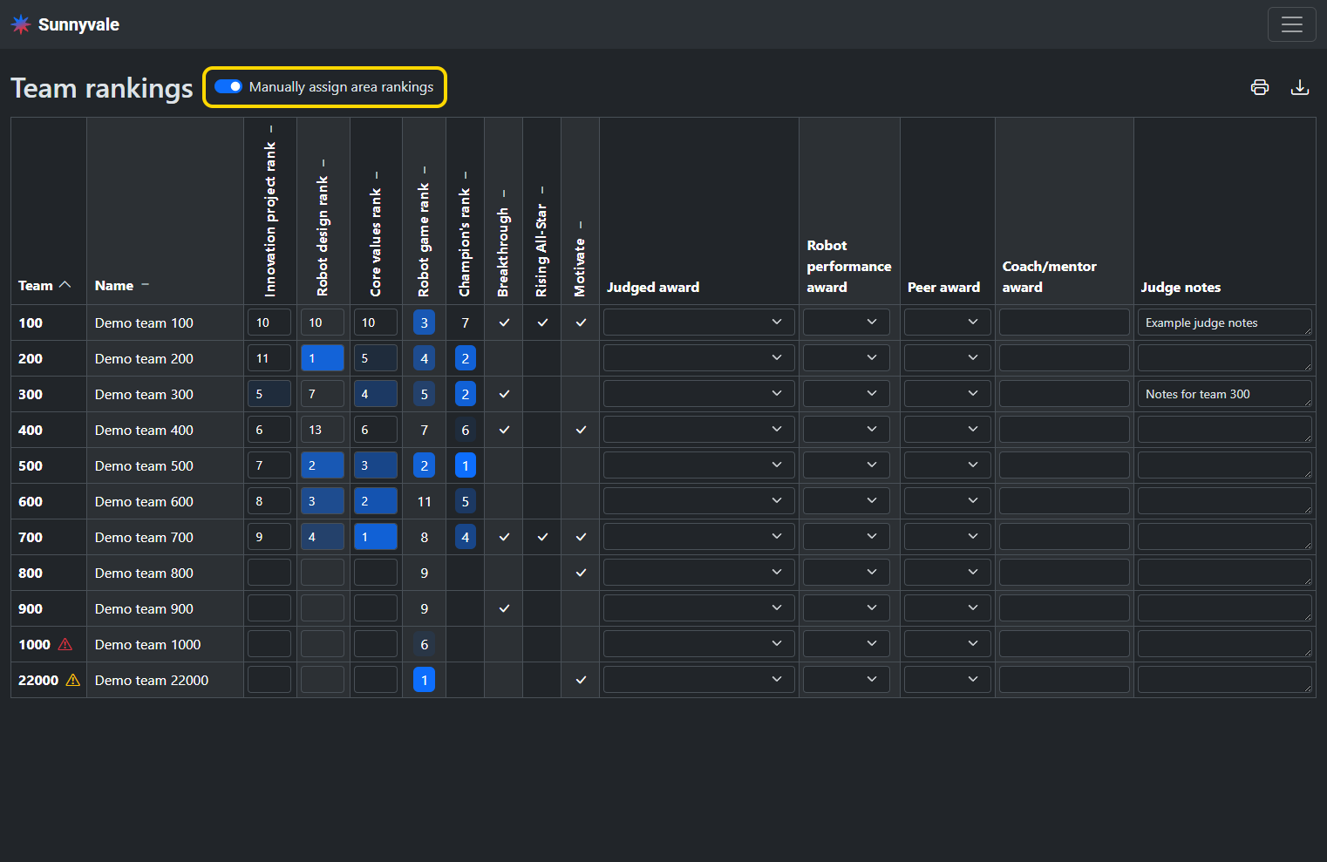
Task: Expand Peer award dropdown for team 500
Action: click(946, 465)
